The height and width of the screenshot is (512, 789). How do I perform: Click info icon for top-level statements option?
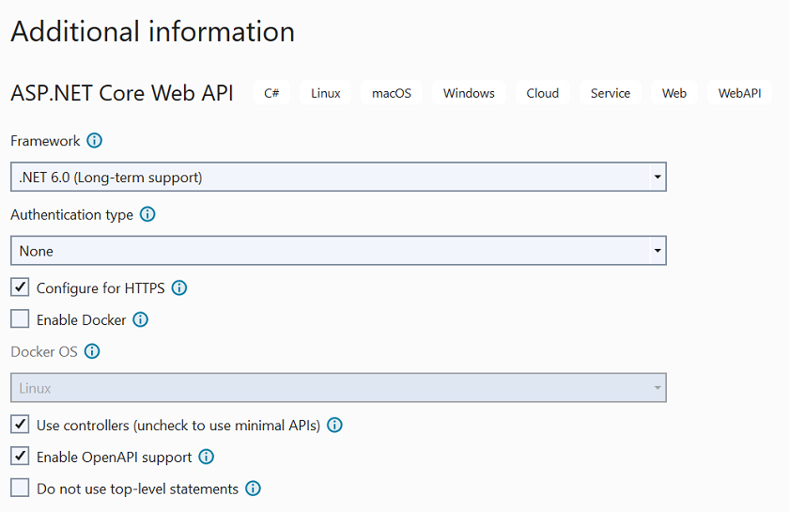pyautogui.click(x=253, y=489)
